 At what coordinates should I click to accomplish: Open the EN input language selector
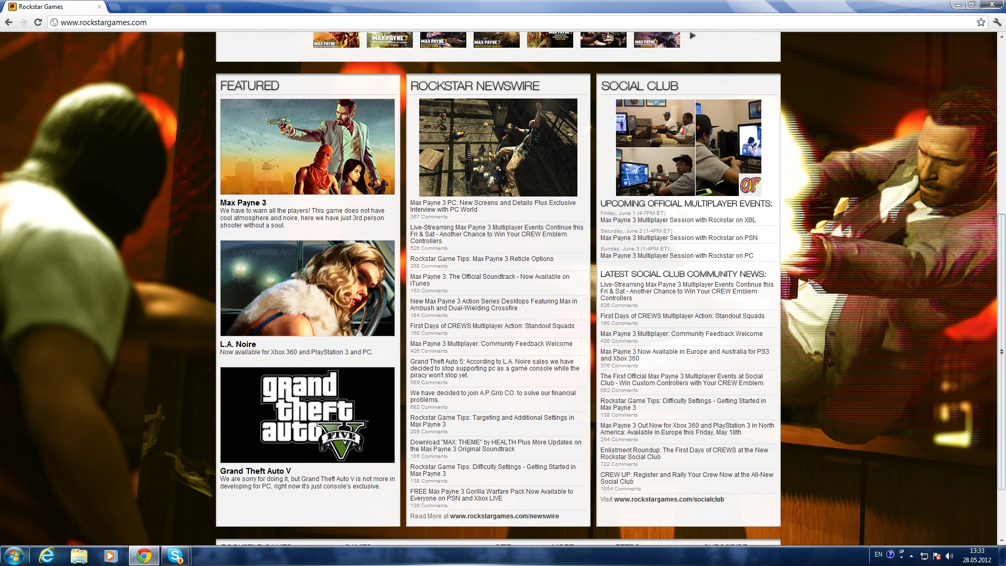coord(878,554)
